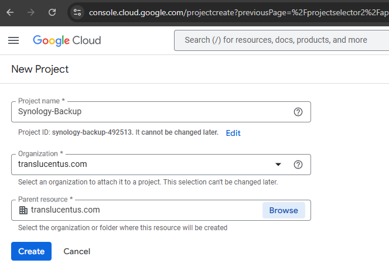Click the 'Select an organization to attach' hint
Screen dimensions: 389x277
click(148, 182)
